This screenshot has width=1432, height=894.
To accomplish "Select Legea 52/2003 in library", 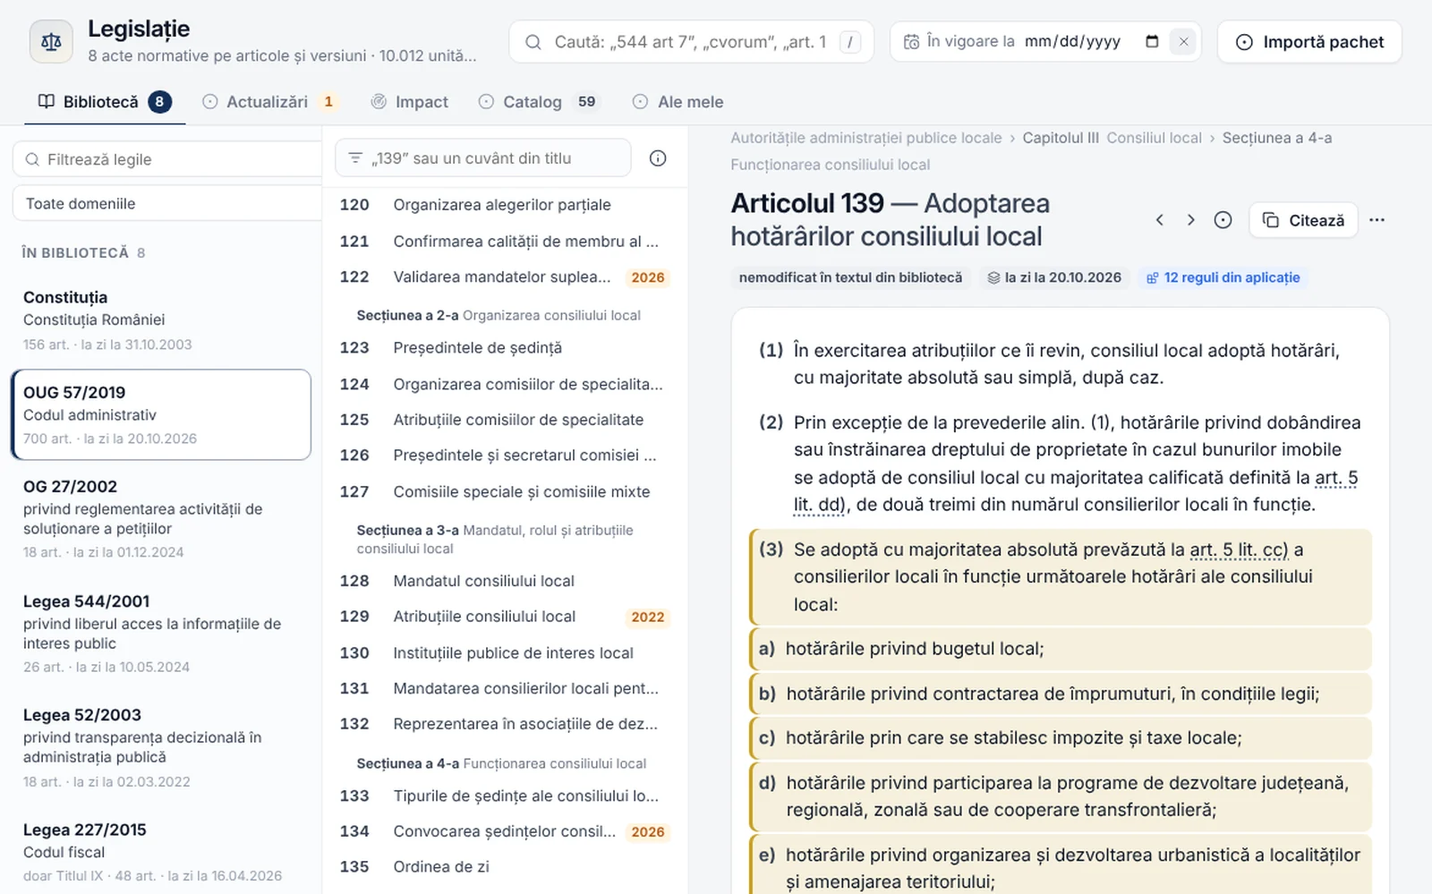I will point(161,748).
